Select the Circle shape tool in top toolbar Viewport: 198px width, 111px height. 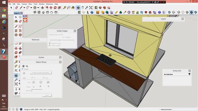[x=35, y=8]
